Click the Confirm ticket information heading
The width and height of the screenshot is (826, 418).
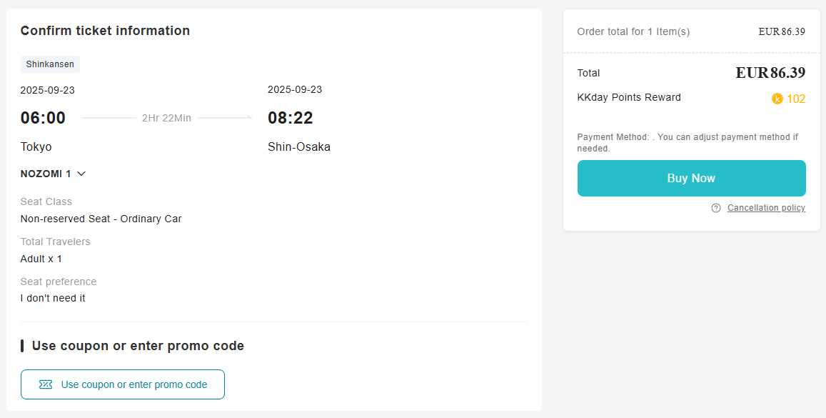(105, 31)
